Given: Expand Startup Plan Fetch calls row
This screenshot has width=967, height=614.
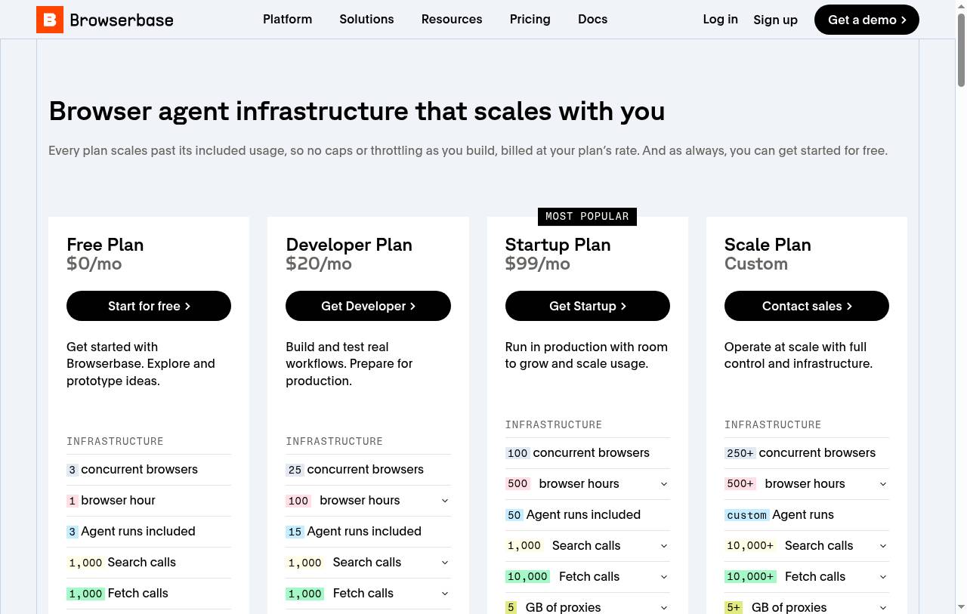Looking at the screenshot, I should tap(587, 577).
